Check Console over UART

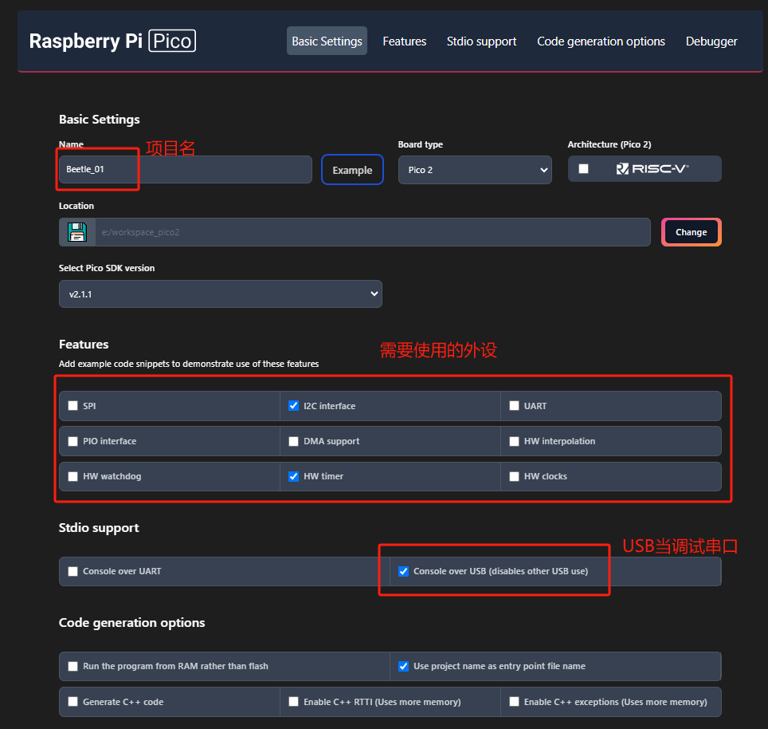[73, 571]
